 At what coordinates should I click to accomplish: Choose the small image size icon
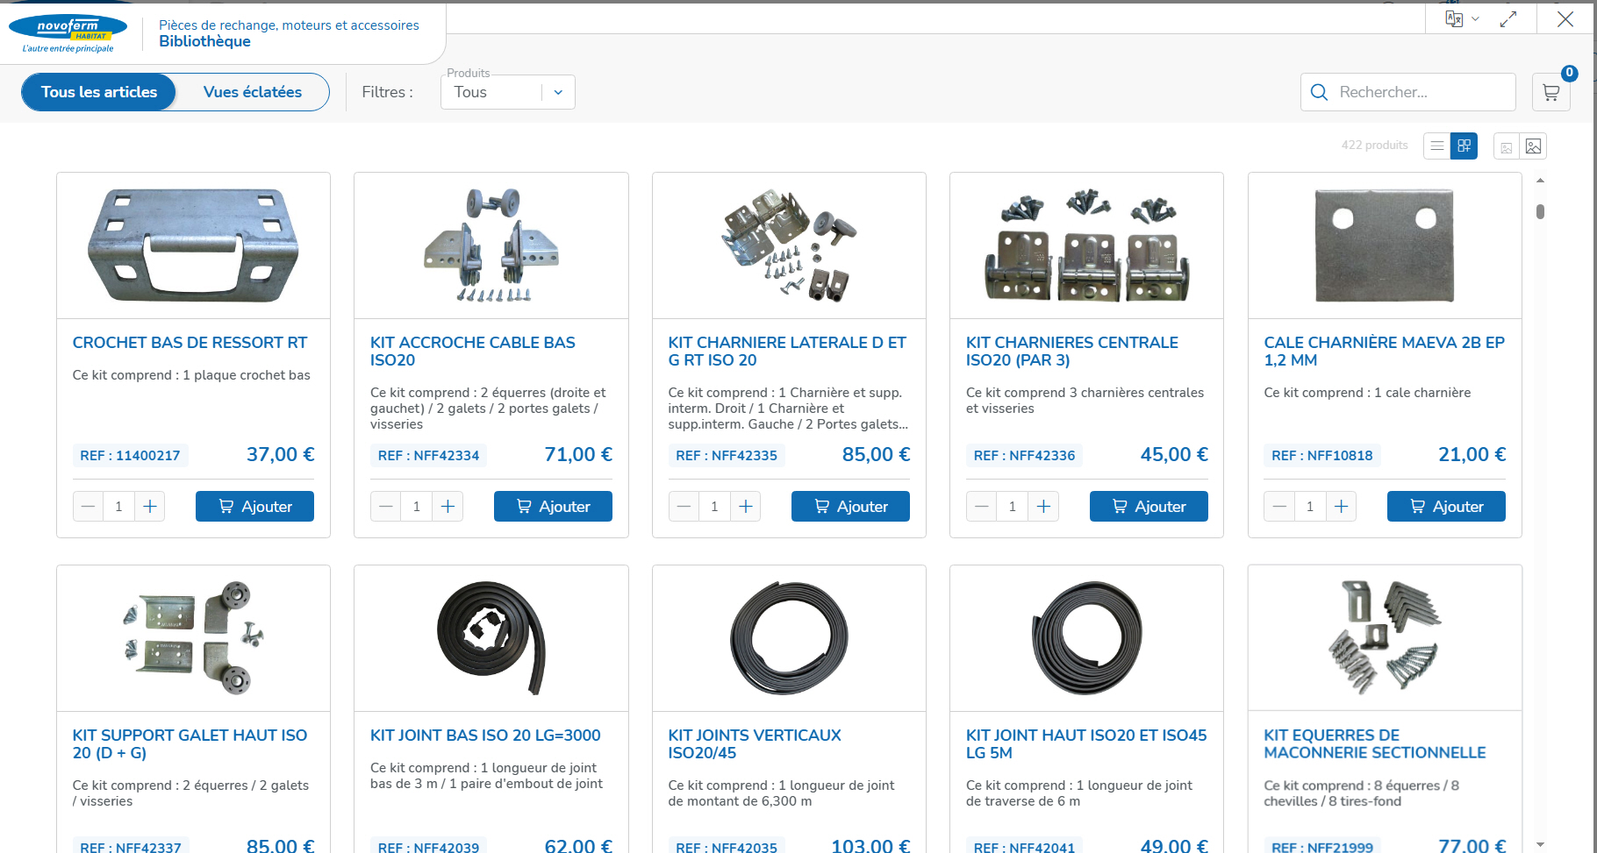[1507, 147]
